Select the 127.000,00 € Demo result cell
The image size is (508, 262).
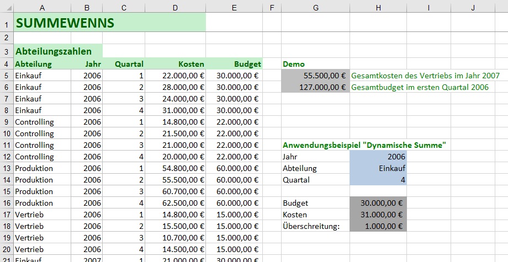click(x=315, y=87)
